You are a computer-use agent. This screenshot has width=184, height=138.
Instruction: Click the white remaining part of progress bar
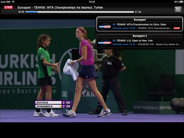(86, 12)
